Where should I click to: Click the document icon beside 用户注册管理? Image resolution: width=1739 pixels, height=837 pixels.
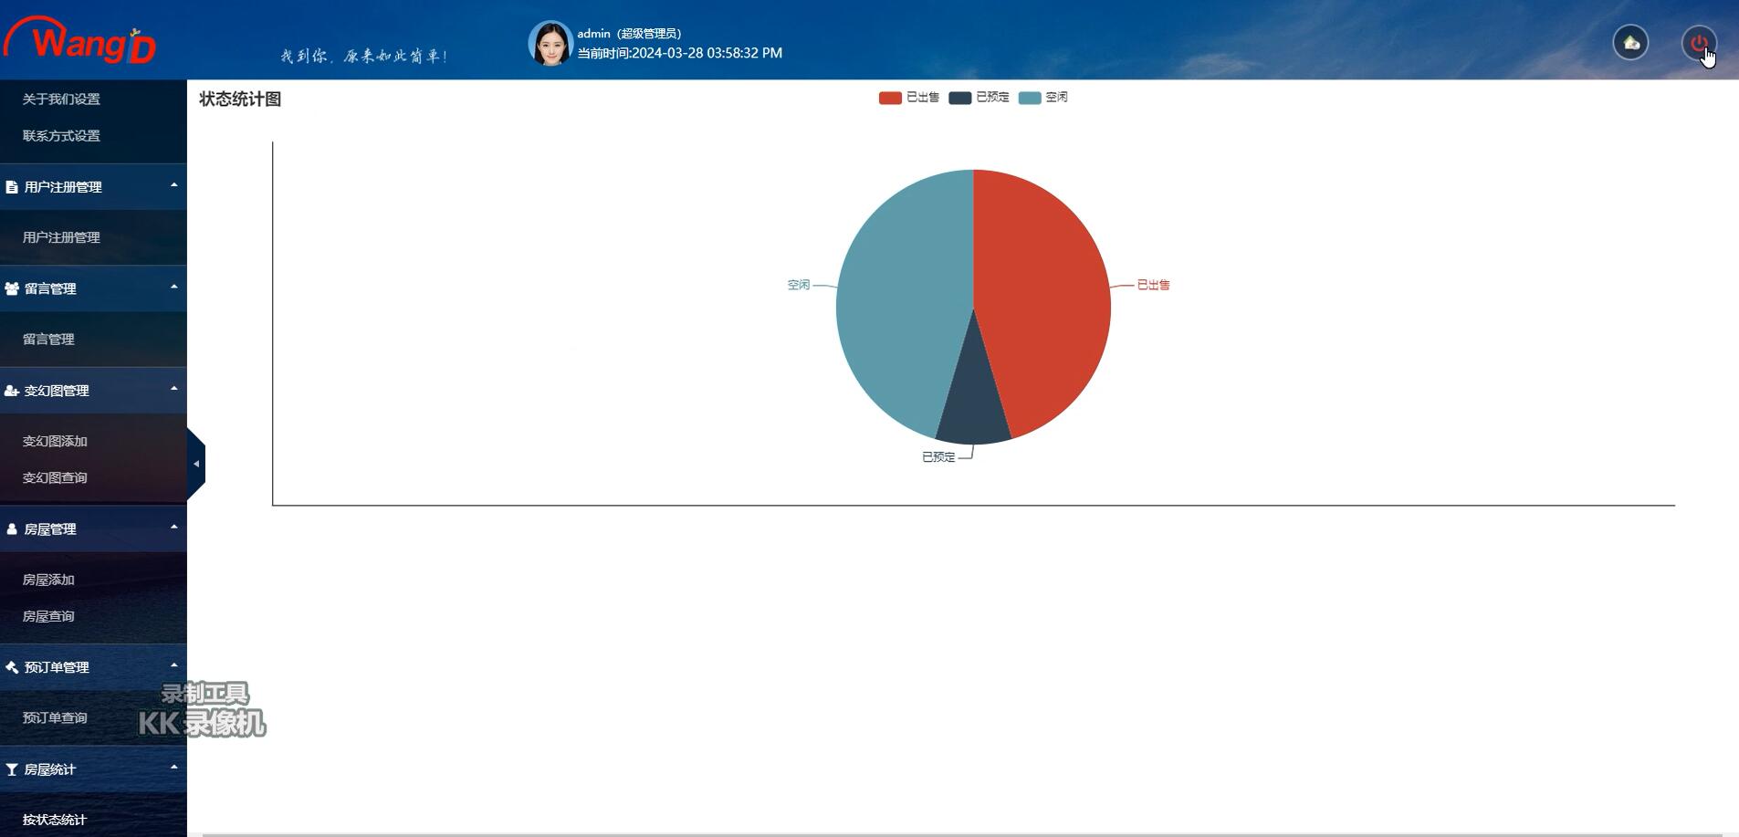click(12, 187)
